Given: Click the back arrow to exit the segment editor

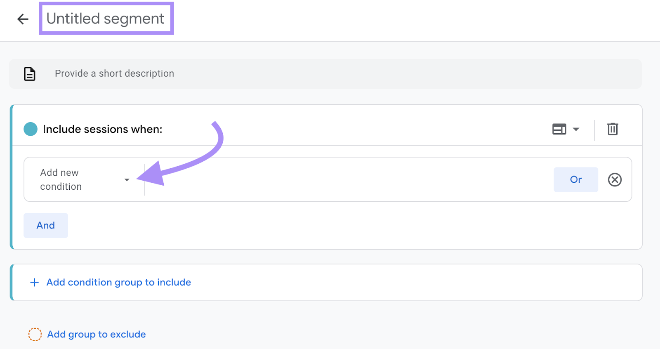Looking at the screenshot, I should point(23,19).
